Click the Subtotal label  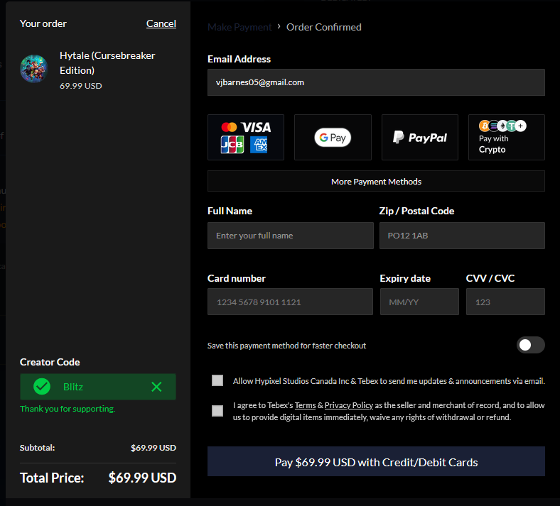coord(37,448)
